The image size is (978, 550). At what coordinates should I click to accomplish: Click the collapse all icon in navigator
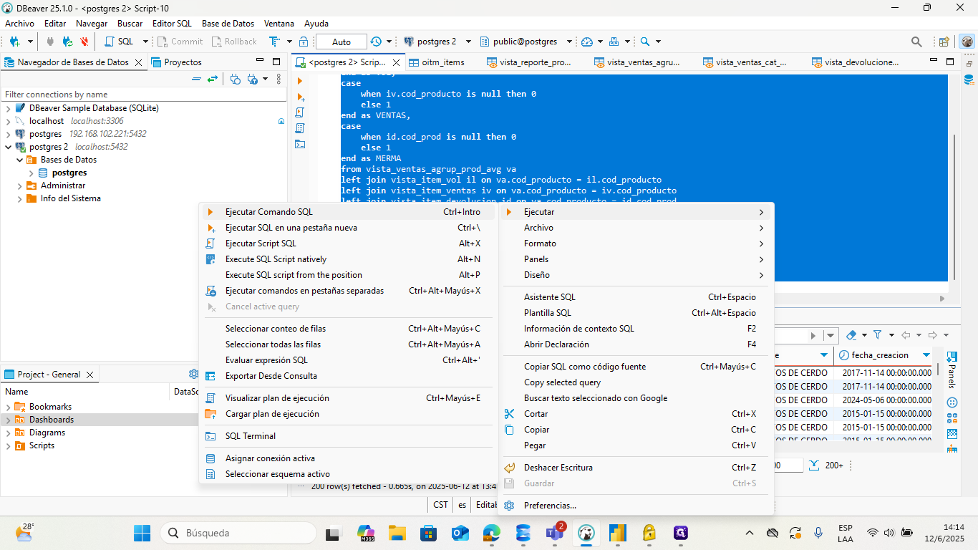click(196, 79)
